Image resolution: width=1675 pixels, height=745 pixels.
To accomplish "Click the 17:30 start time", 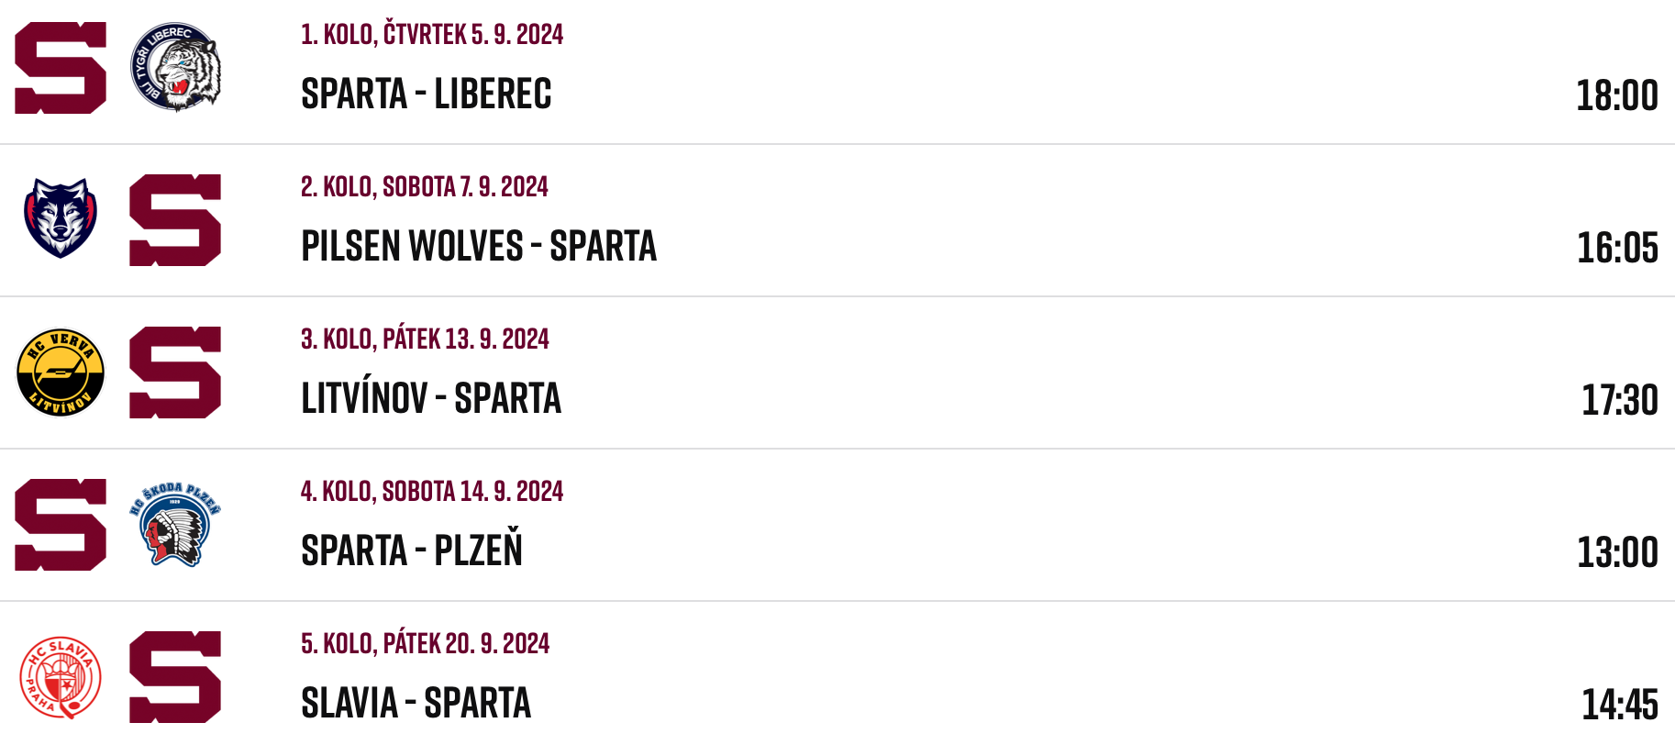I will point(1620,400).
